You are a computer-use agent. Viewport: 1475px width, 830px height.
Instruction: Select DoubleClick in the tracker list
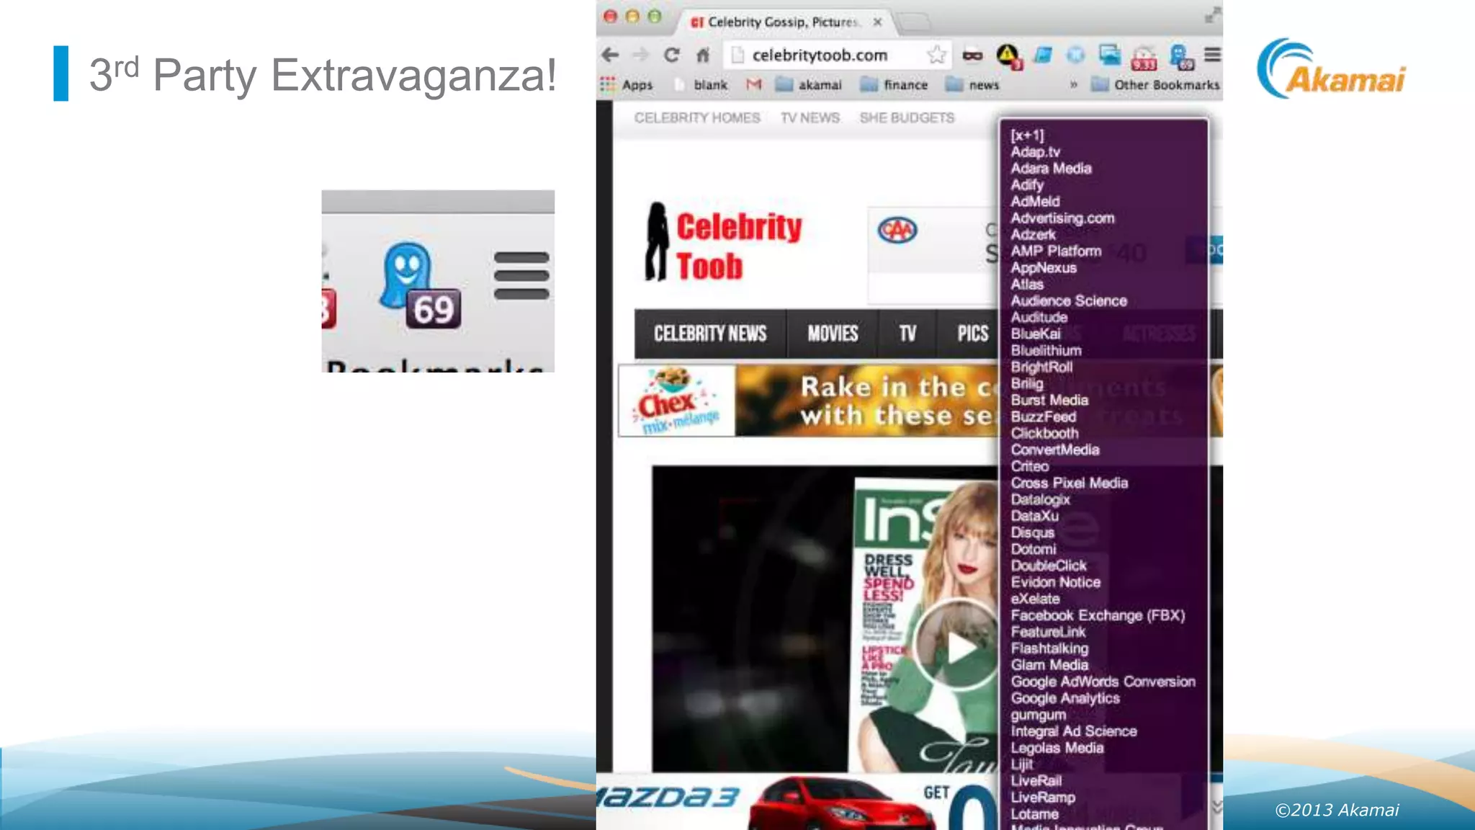tap(1048, 566)
